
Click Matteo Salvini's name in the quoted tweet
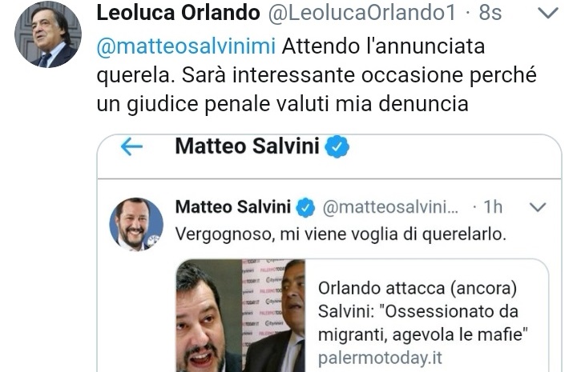[233, 206]
